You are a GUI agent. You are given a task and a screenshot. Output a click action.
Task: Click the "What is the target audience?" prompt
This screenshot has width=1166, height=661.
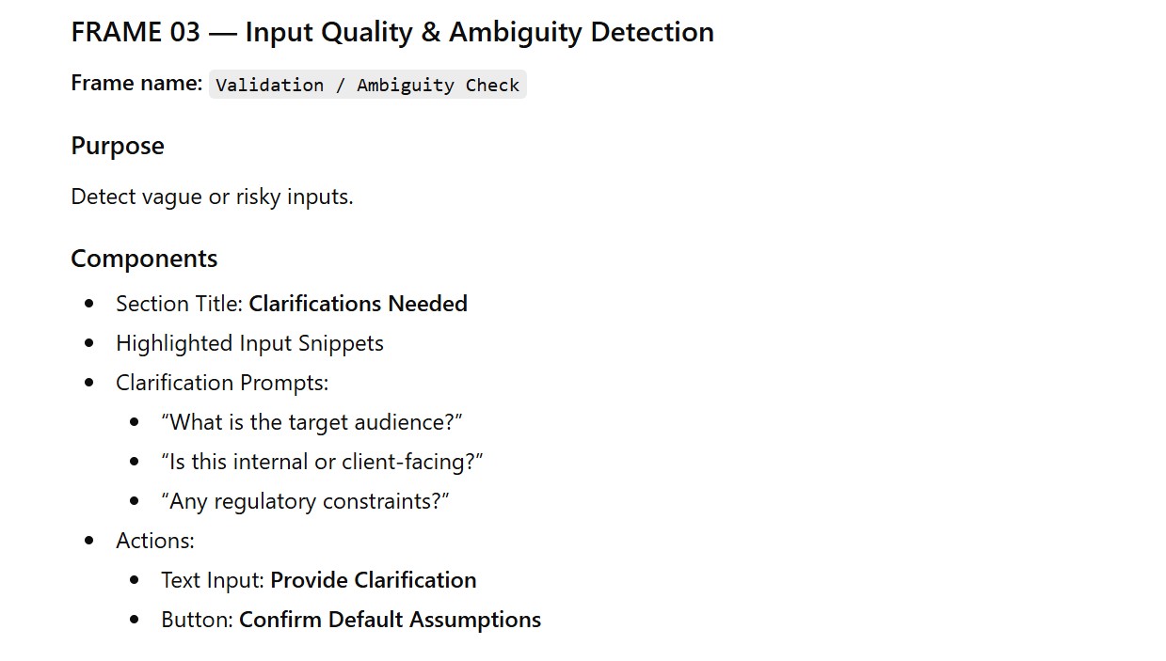pyautogui.click(x=311, y=422)
